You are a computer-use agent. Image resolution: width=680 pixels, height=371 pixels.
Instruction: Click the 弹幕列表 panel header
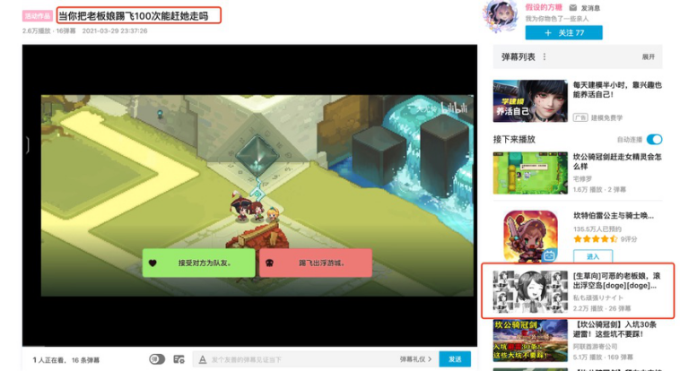click(578, 56)
